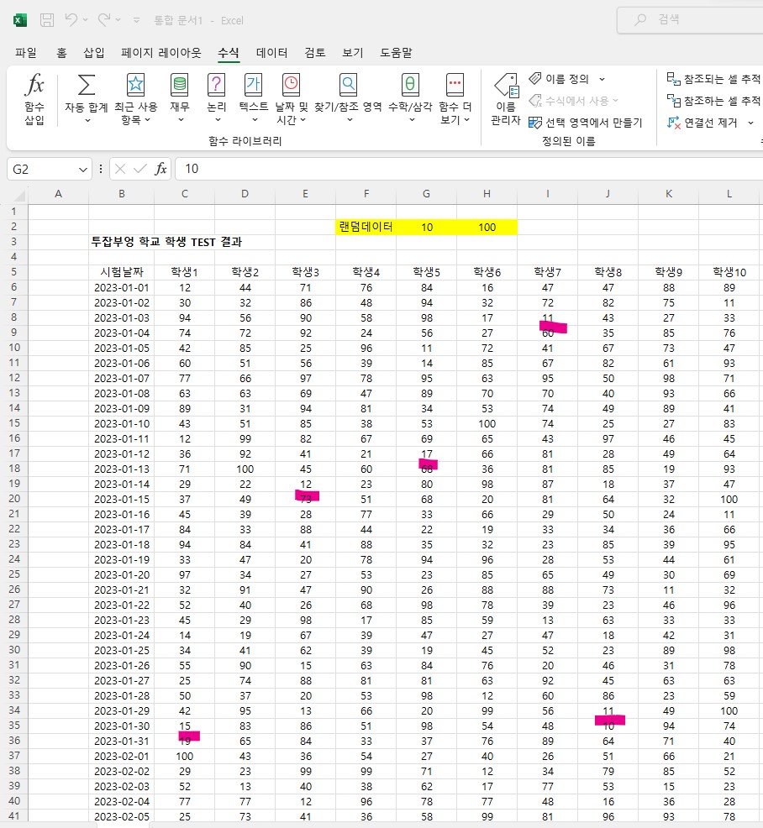Select the 수식 tab
This screenshot has height=828, width=763.
[x=229, y=52]
